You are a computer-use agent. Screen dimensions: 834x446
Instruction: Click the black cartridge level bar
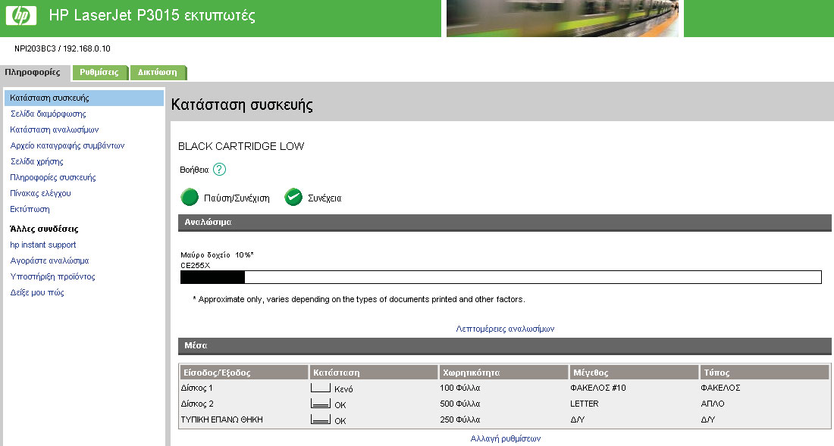(x=501, y=276)
